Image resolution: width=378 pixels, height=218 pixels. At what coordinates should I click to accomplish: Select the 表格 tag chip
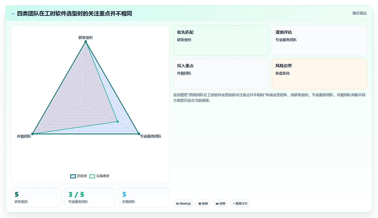coord(203,203)
